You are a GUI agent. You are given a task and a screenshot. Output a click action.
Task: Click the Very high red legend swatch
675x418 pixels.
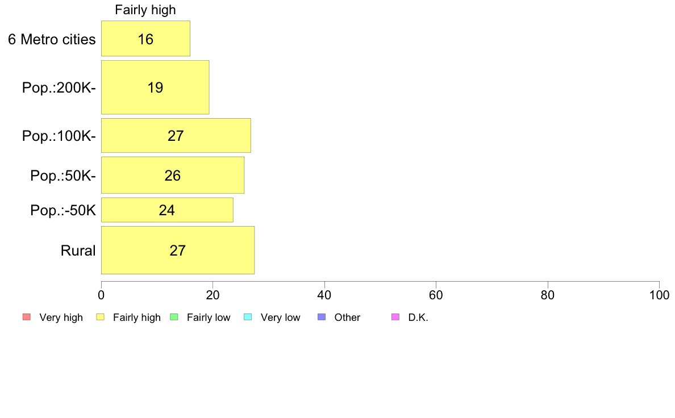pos(27,317)
